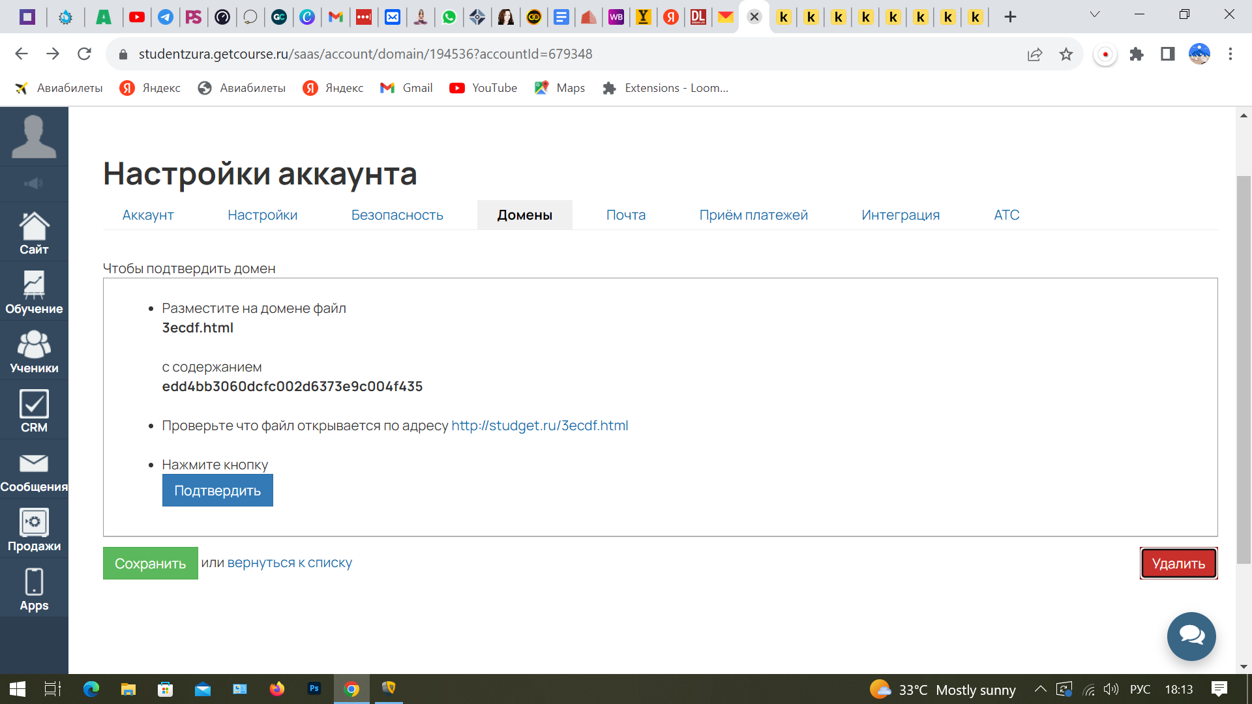Click the user profile avatar in sidebar
This screenshot has height=704, width=1252.
[34, 136]
